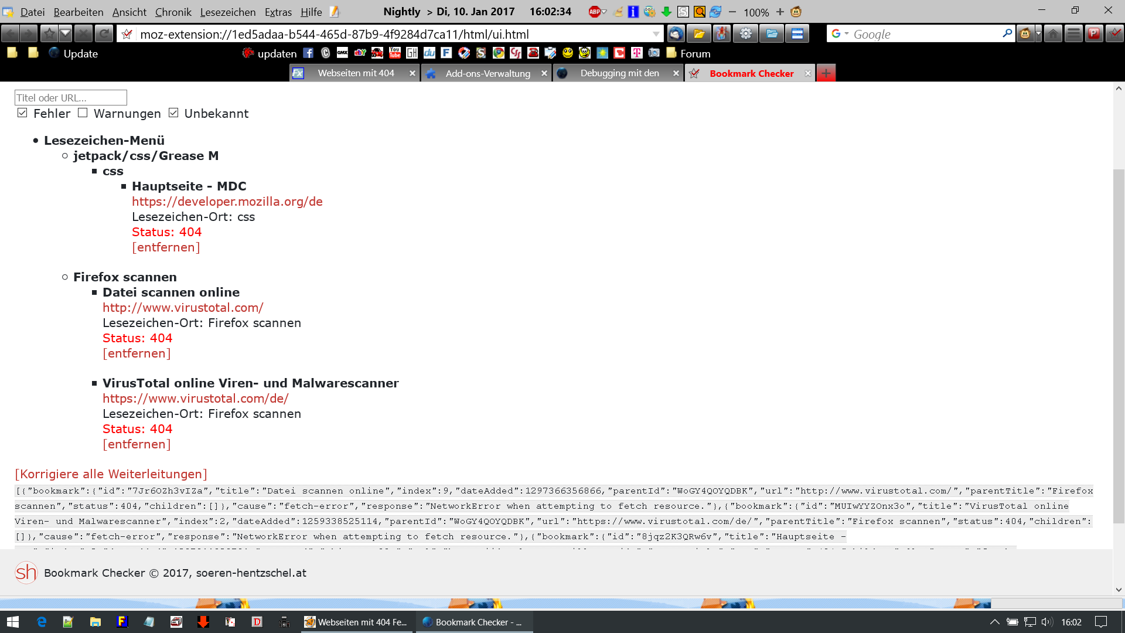The height and width of the screenshot is (633, 1125).
Task: Switch to the Add-ons-Verwaltung tab
Action: click(x=487, y=73)
